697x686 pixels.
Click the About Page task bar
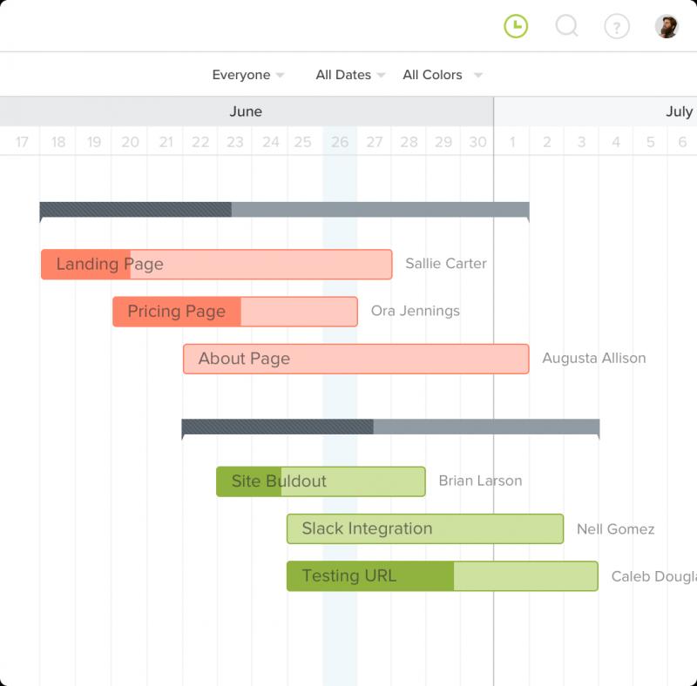click(x=356, y=359)
